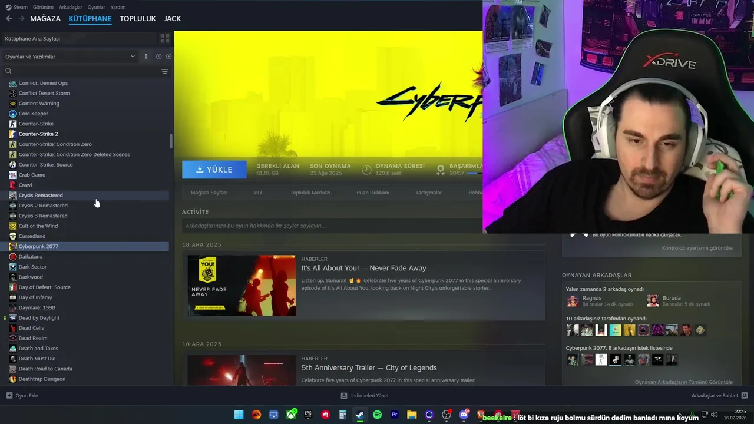Open Topluluk Merkezi link
The height and width of the screenshot is (424, 754).
(x=310, y=193)
